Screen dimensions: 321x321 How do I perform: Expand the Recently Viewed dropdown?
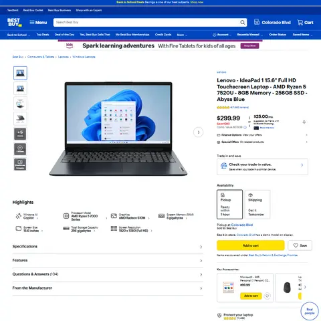coord(250,35)
